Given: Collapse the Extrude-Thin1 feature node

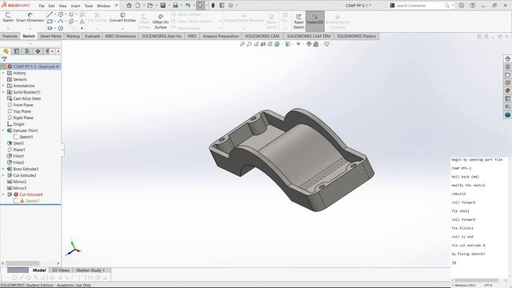Looking at the screenshot, I should tap(3, 130).
